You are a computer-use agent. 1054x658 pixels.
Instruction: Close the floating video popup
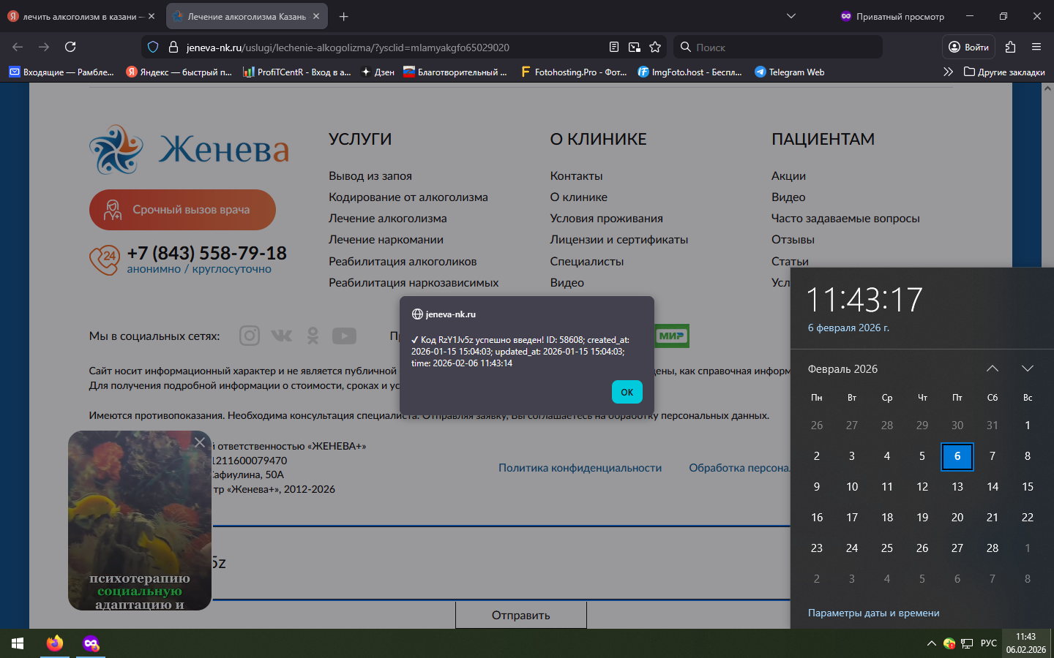(200, 442)
